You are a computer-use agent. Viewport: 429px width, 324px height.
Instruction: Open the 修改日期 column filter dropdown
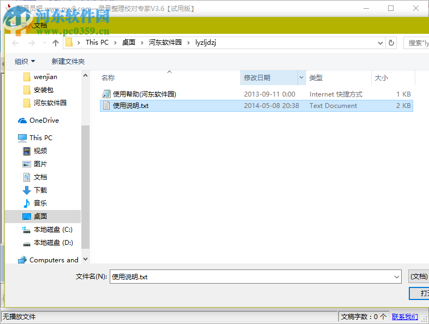301,77
